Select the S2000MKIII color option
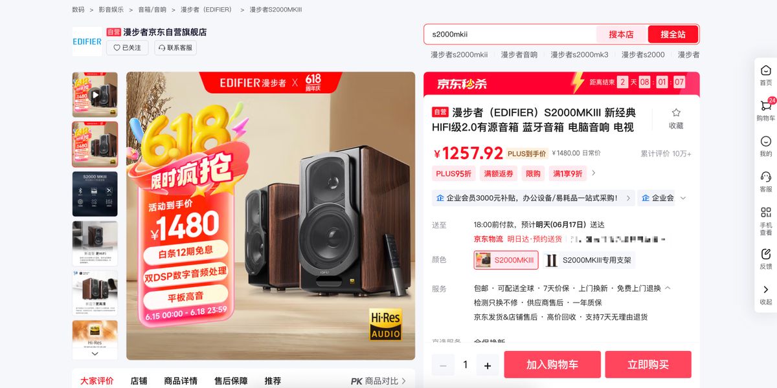777x388 pixels. click(x=506, y=260)
